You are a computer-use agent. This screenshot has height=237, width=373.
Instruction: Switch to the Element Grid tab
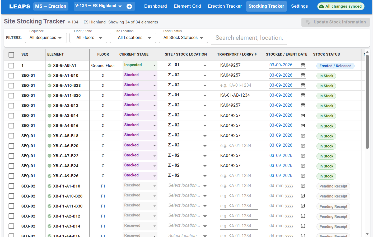(187, 6)
